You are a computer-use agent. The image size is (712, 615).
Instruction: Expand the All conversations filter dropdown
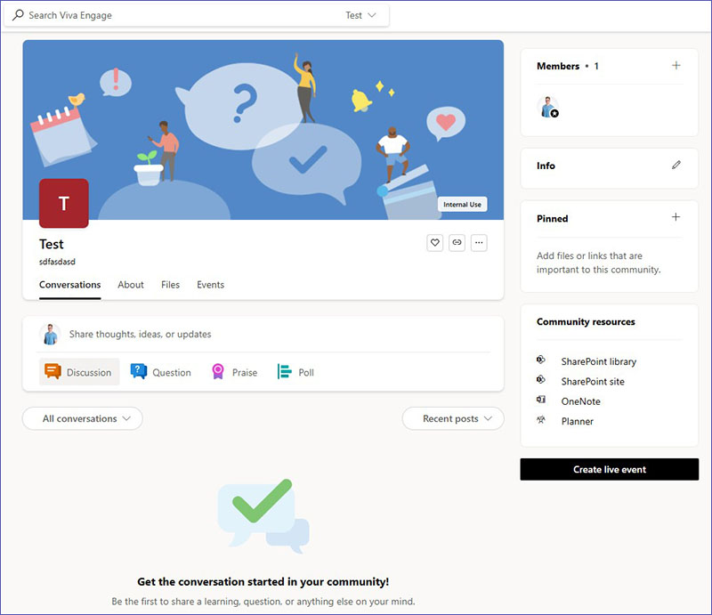[x=82, y=418]
